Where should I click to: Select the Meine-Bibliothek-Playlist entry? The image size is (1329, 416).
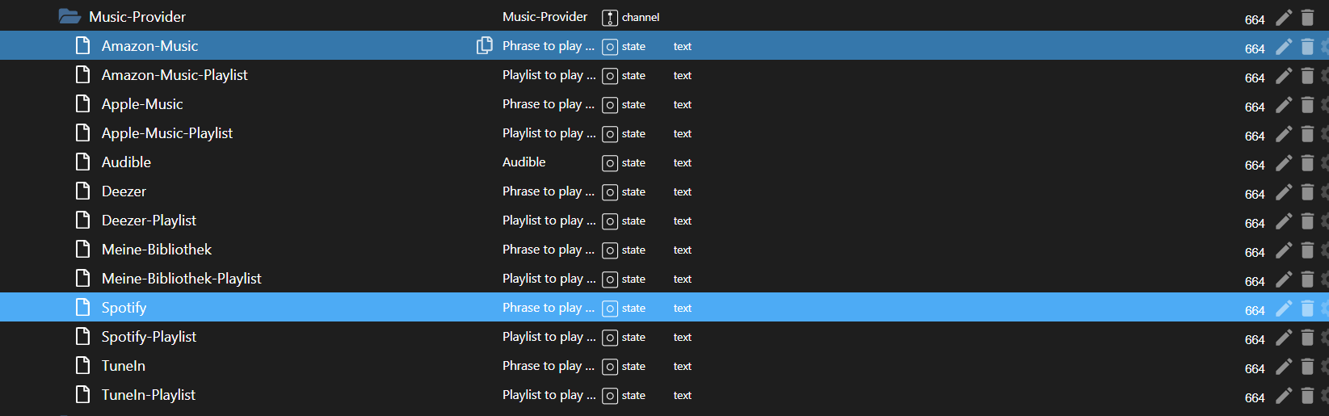point(181,279)
